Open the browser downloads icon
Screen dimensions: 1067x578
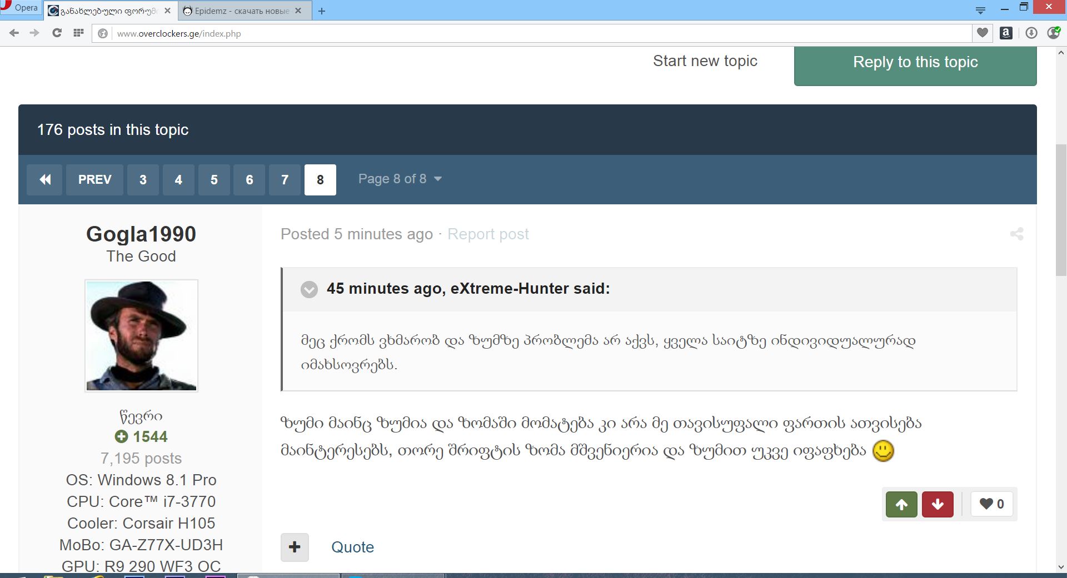(1031, 33)
